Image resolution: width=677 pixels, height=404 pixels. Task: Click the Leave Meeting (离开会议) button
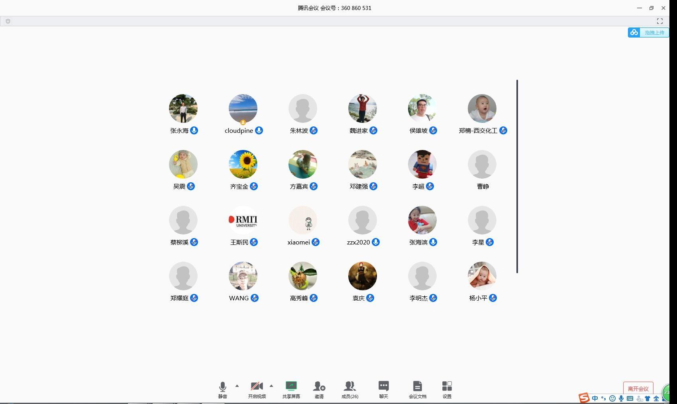(638, 388)
